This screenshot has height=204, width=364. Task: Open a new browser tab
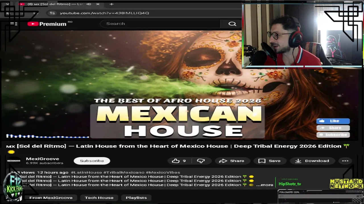point(111,4)
